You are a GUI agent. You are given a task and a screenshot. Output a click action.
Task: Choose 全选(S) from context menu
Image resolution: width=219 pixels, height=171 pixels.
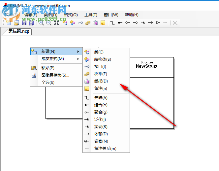[x=56, y=83]
